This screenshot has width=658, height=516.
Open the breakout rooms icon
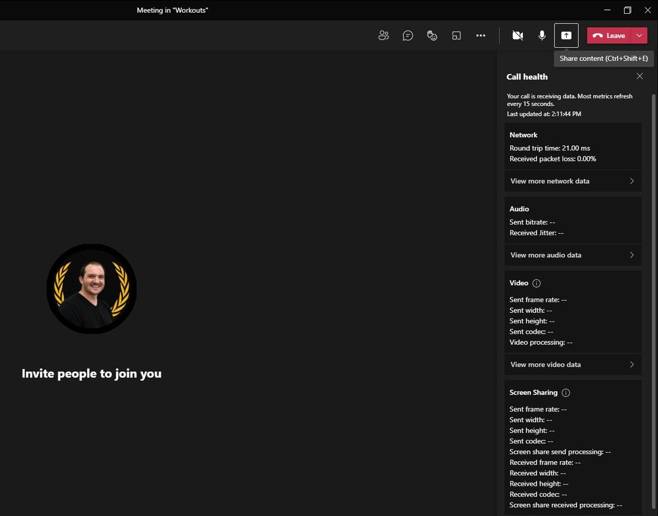point(456,35)
